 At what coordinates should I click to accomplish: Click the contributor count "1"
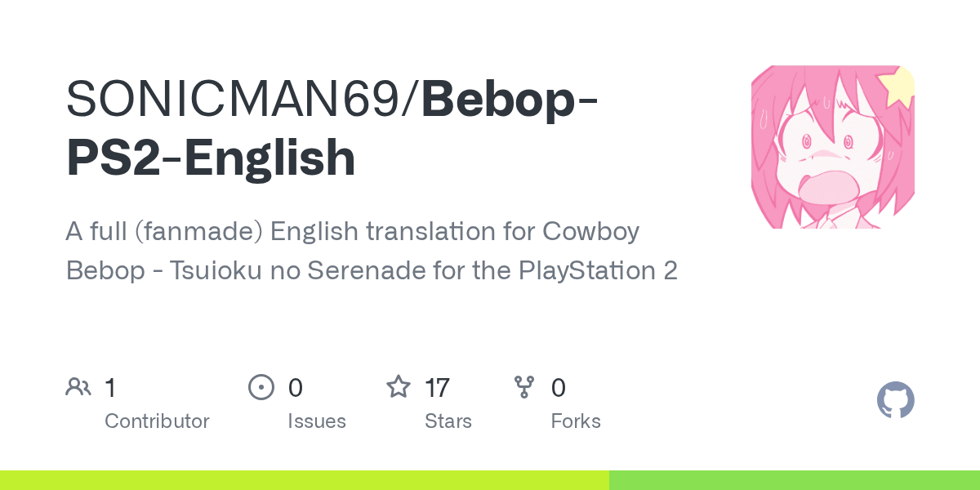[x=110, y=387]
